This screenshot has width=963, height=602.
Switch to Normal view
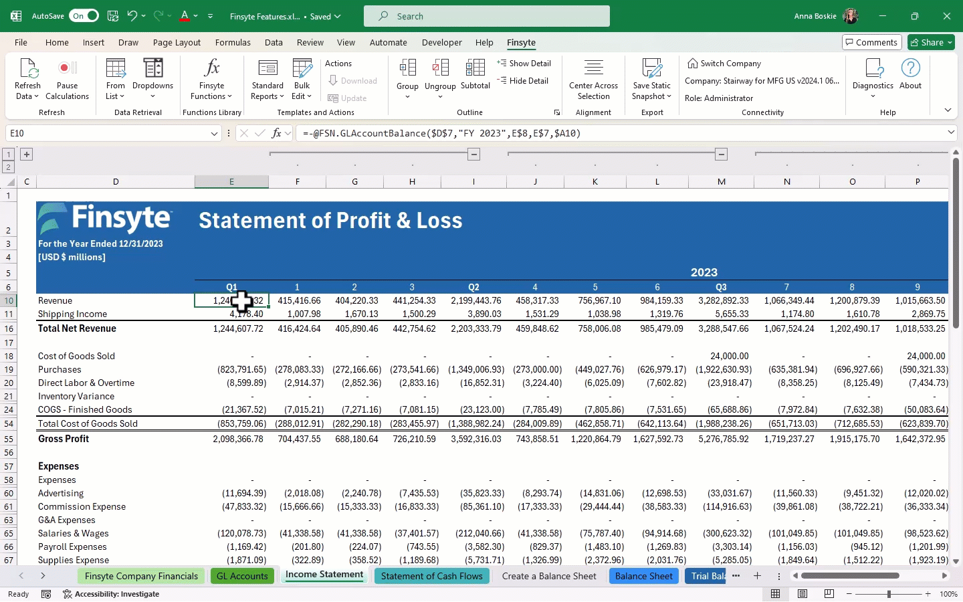[776, 594]
